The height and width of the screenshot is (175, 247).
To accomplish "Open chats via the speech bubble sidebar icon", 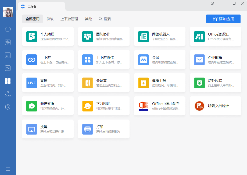I will point(8,29).
